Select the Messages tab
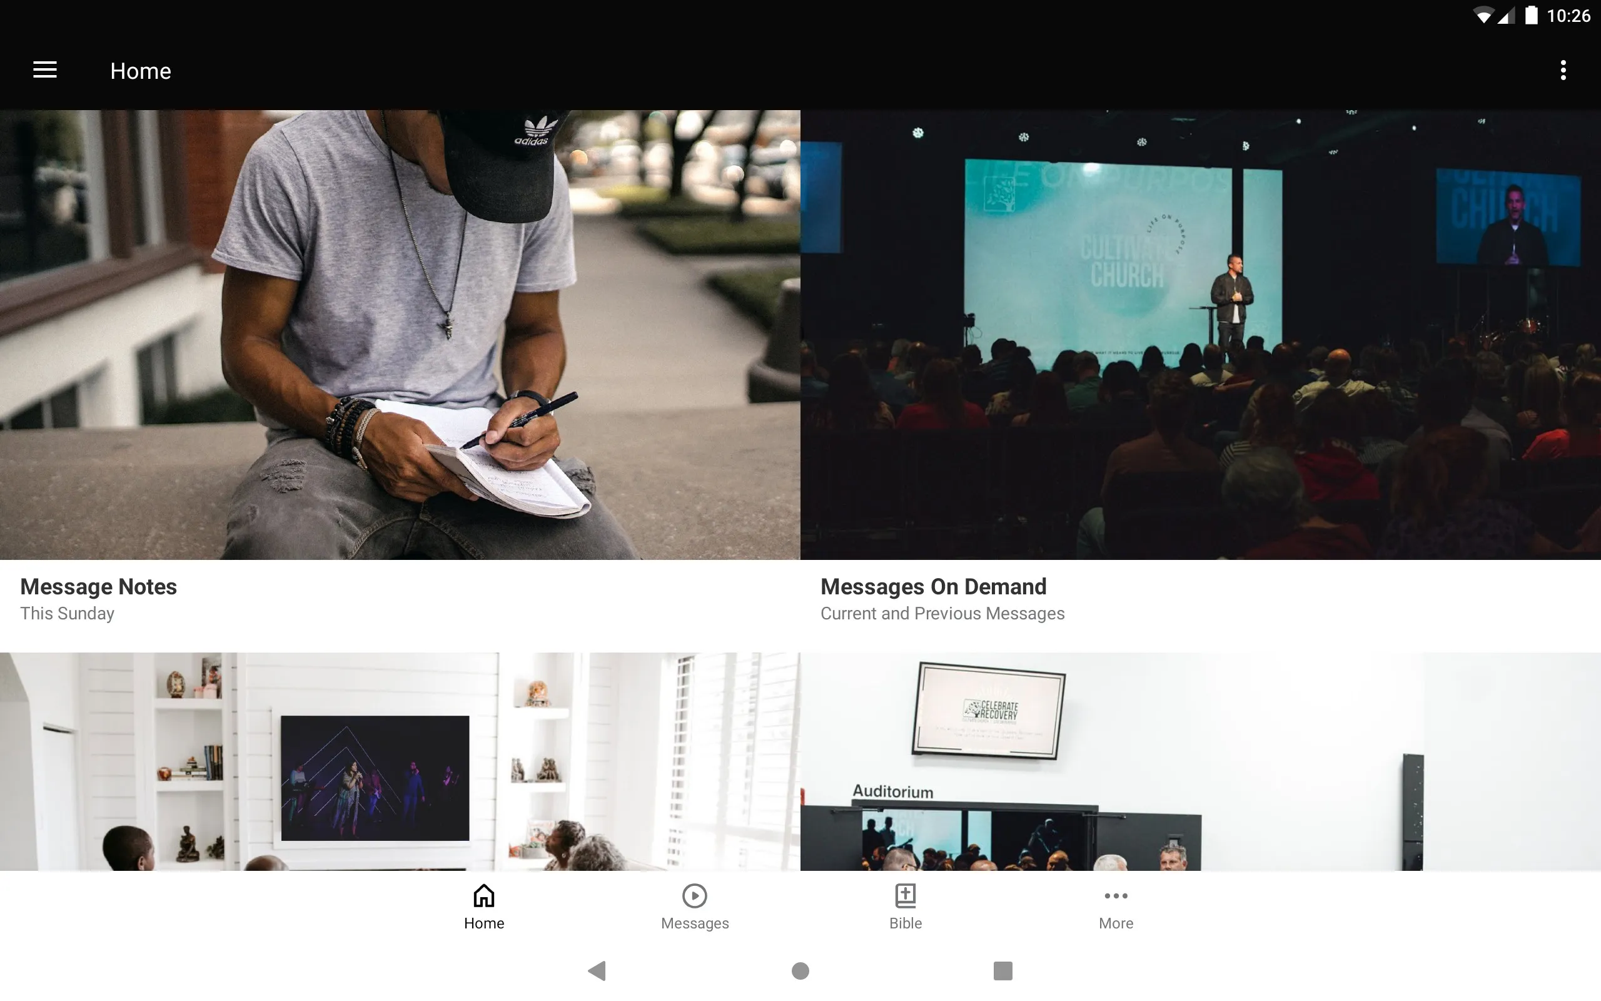1601x1001 pixels. click(694, 907)
